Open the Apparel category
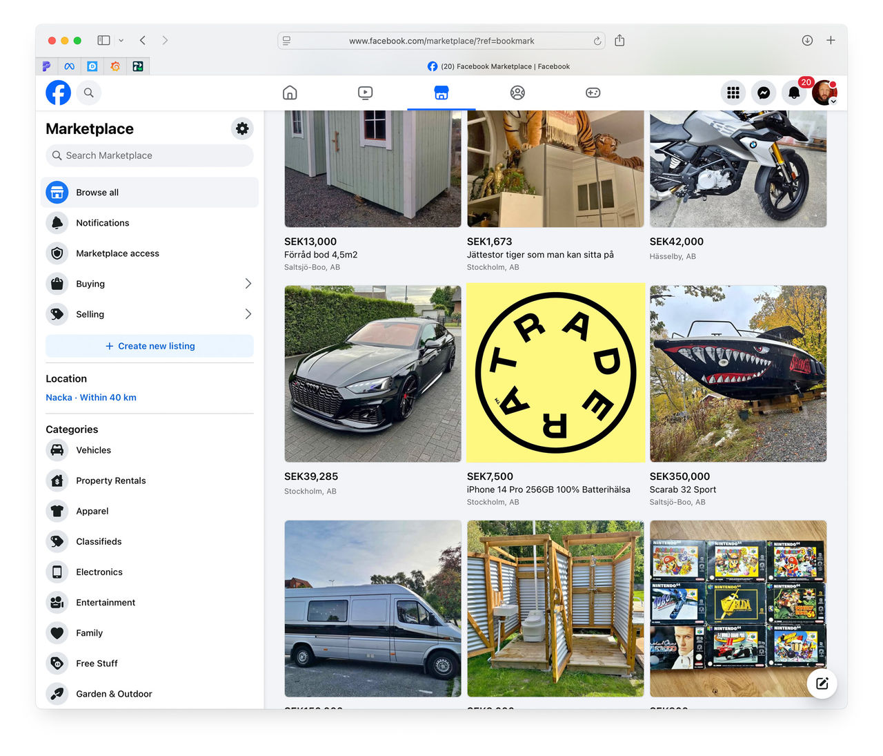Image resolution: width=883 pixels, height=756 pixels. [x=150, y=511]
